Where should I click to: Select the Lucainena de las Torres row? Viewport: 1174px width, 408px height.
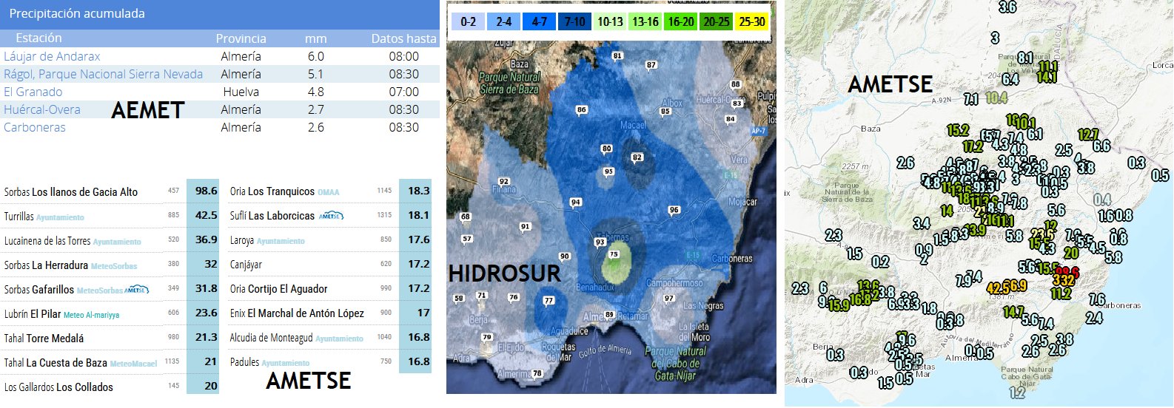click(x=111, y=240)
